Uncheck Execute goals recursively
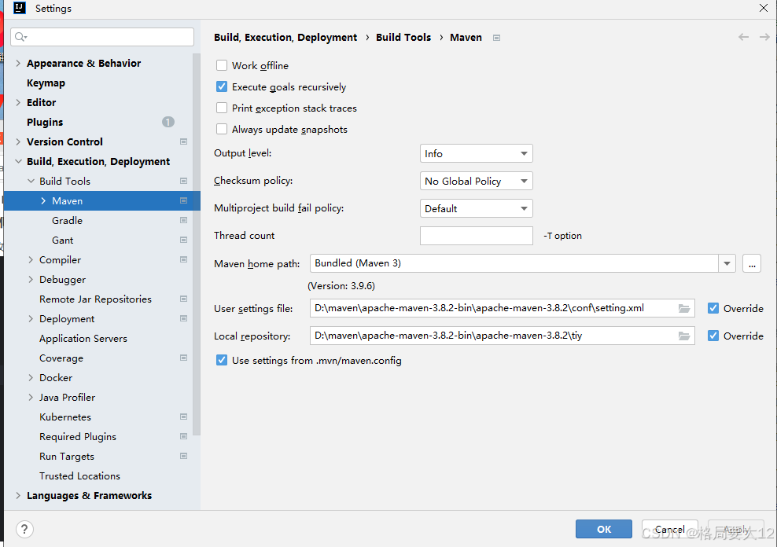Screen dimensions: 777x547 222,86
